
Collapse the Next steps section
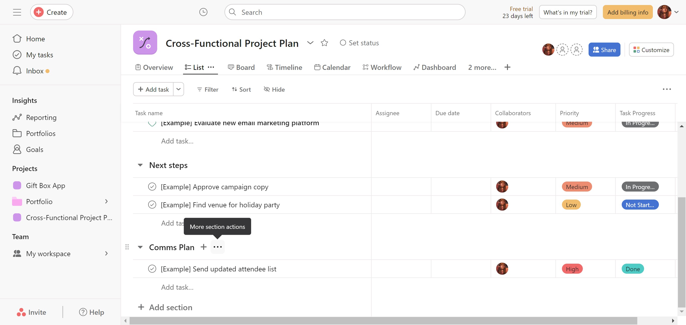click(140, 165)
